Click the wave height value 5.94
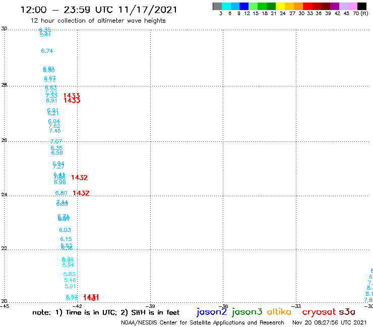The height and width of the screenshot is (327, 373). coord(68,265)
